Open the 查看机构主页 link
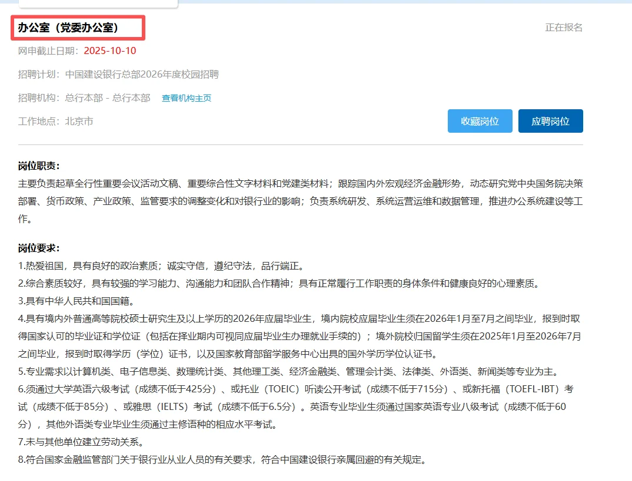Image resolution: width=632 pixels, height=481 pixels. (x=186, y=98)
